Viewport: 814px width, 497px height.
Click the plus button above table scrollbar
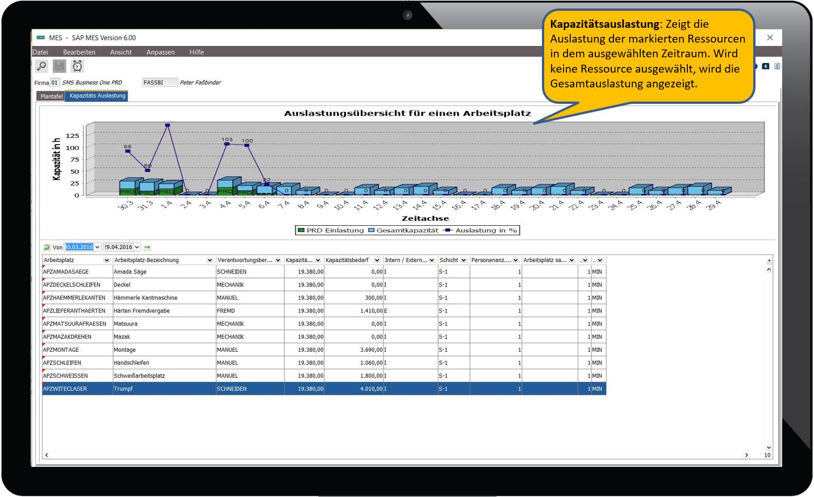(x=769, y=260)
